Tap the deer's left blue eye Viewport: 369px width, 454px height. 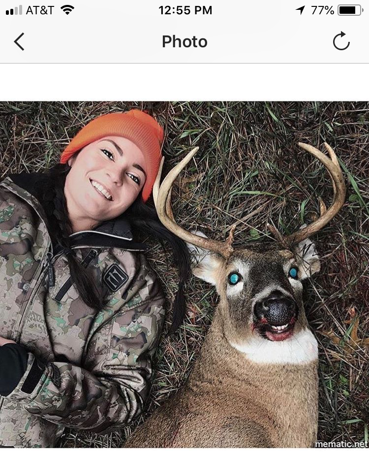click(234, 278)
